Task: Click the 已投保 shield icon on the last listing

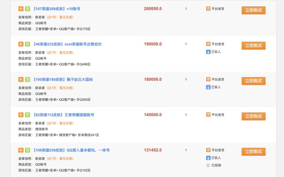Action: [x=208, y=165]
